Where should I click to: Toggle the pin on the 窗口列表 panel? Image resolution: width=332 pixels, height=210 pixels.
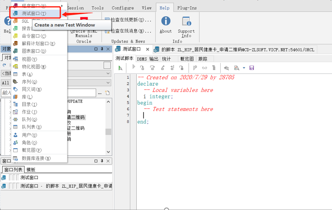pyautogui.click(x=102, y=161)
